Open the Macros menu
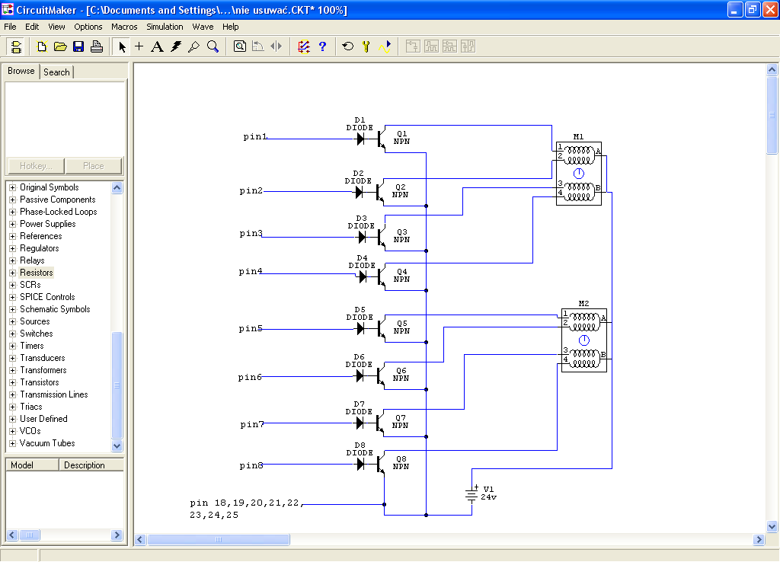The image size is (780, 562). pos(124,27)
